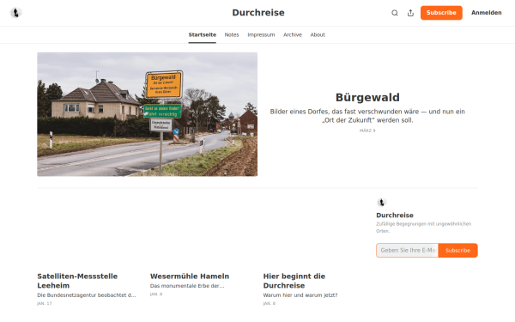Select the Startseite tab

click(203, 35)
